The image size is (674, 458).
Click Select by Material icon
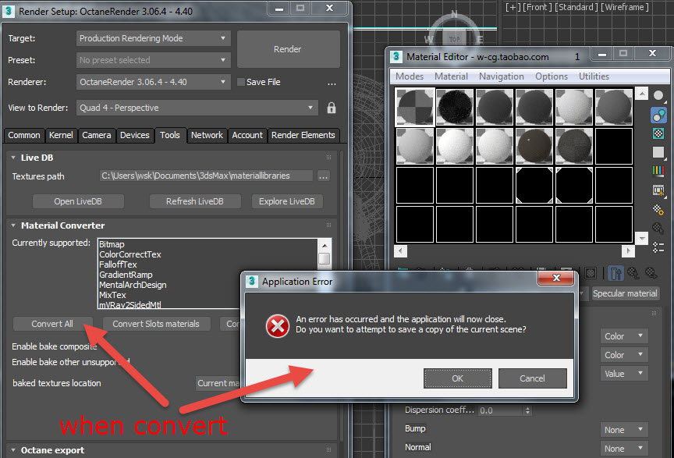[658, 228]
